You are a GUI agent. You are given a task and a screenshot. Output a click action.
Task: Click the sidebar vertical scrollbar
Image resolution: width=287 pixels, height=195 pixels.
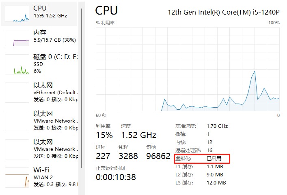click(x=82, y=89)
